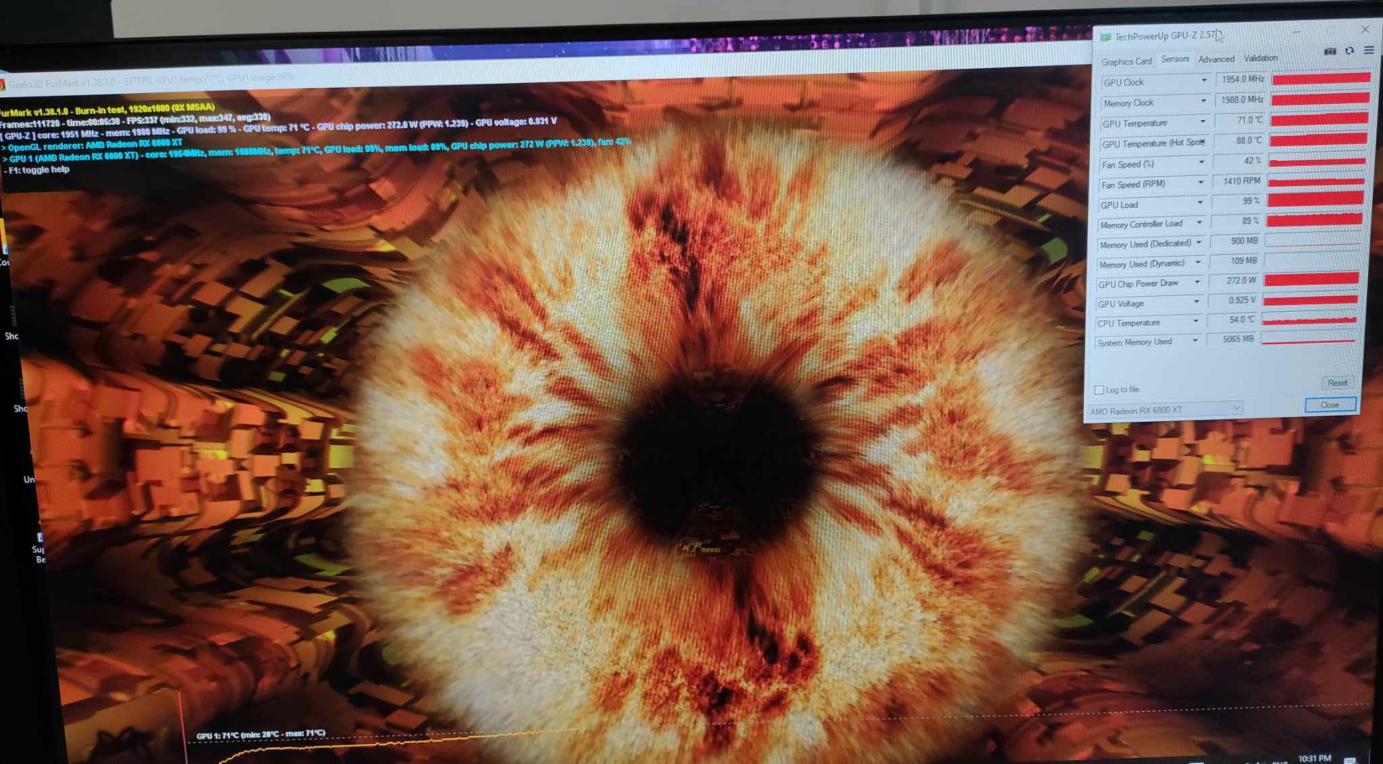Take a screenshot with GPU-Z camera icon
This screenshot has width=1383, height=764.
pyautogui.click(x=1330, y=51)
